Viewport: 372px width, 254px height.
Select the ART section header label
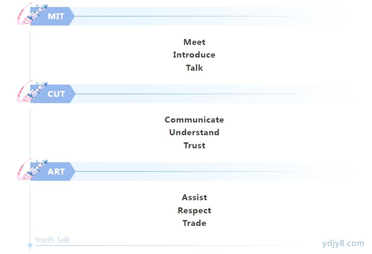[x=56, y=171]
